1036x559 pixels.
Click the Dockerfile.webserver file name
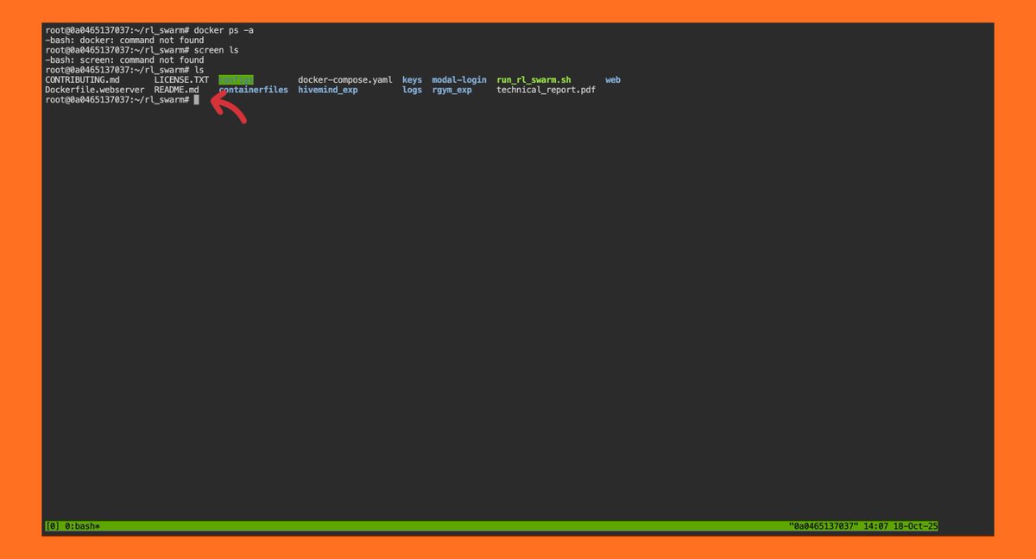95,90
